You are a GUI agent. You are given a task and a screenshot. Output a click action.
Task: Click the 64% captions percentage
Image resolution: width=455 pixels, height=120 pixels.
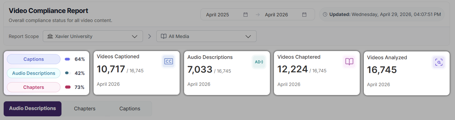tap(80, 59)
